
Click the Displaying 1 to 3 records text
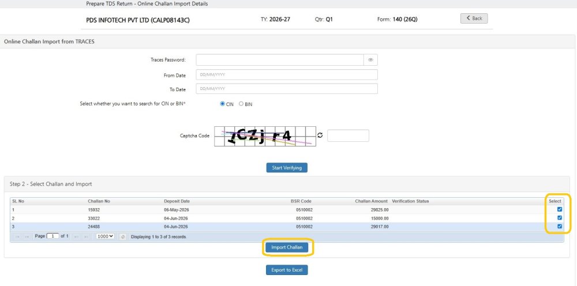(159, 237)
